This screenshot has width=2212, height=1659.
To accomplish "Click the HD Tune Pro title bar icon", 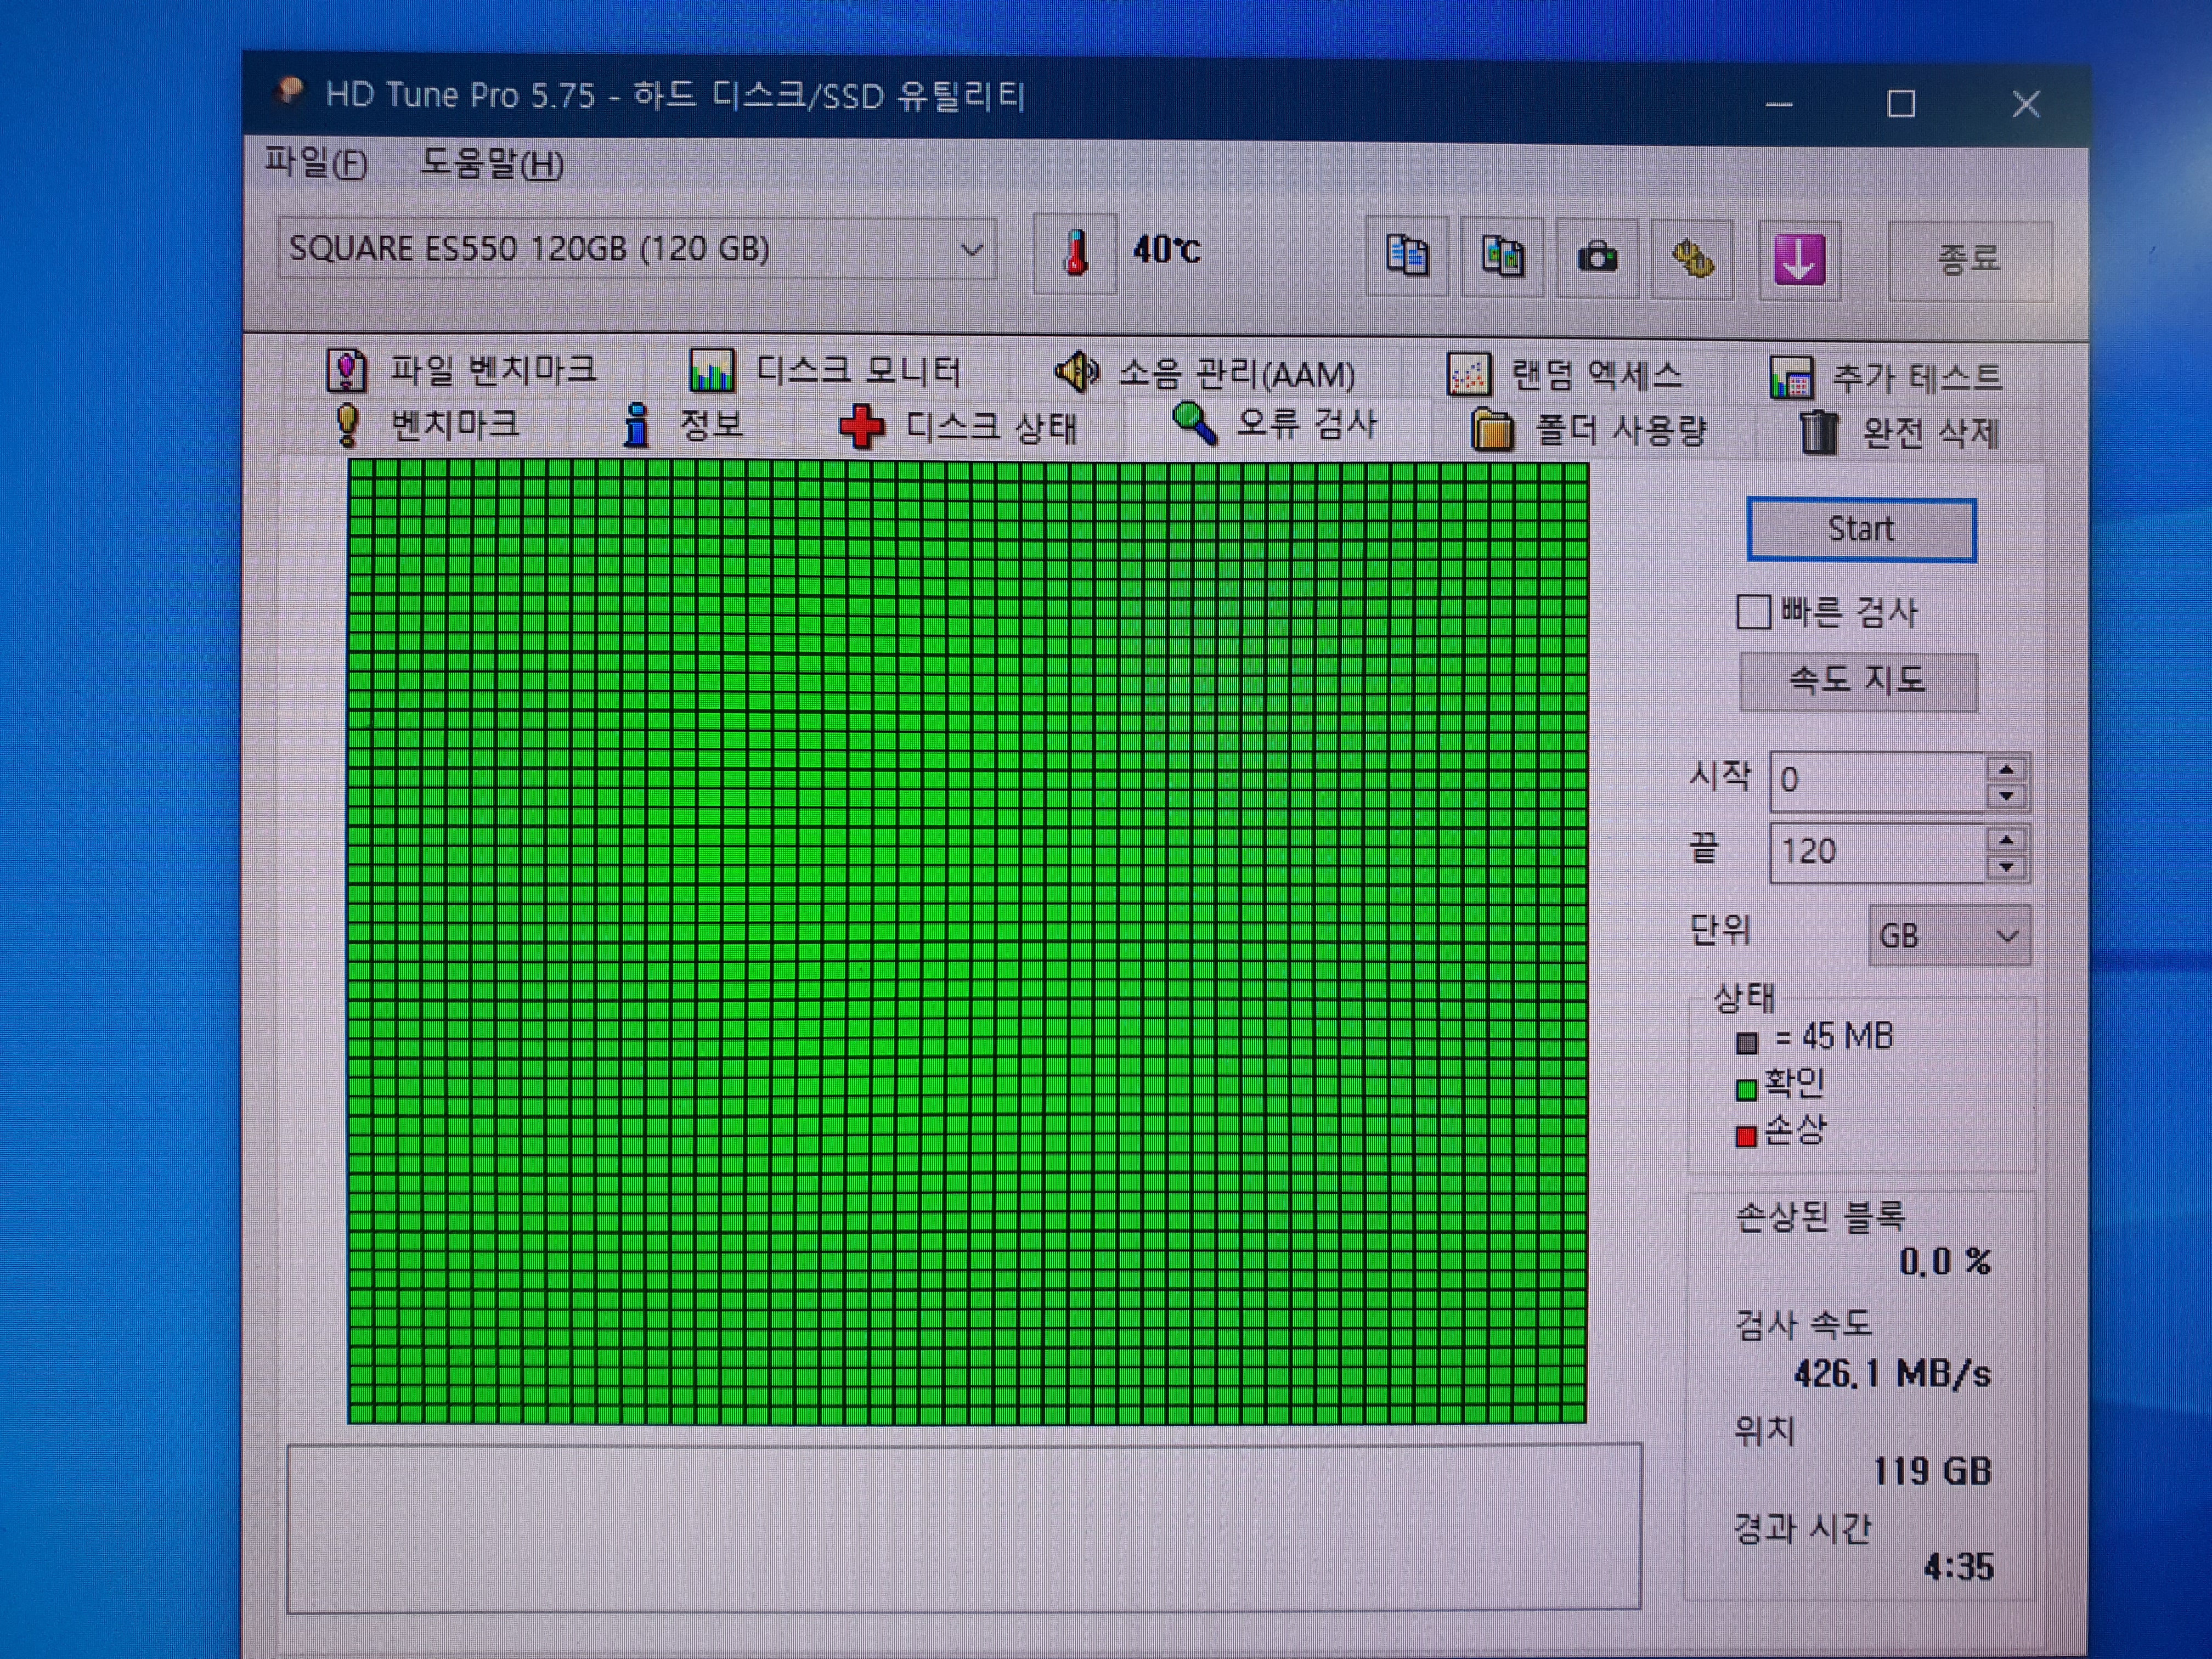I will coord(290,92).
